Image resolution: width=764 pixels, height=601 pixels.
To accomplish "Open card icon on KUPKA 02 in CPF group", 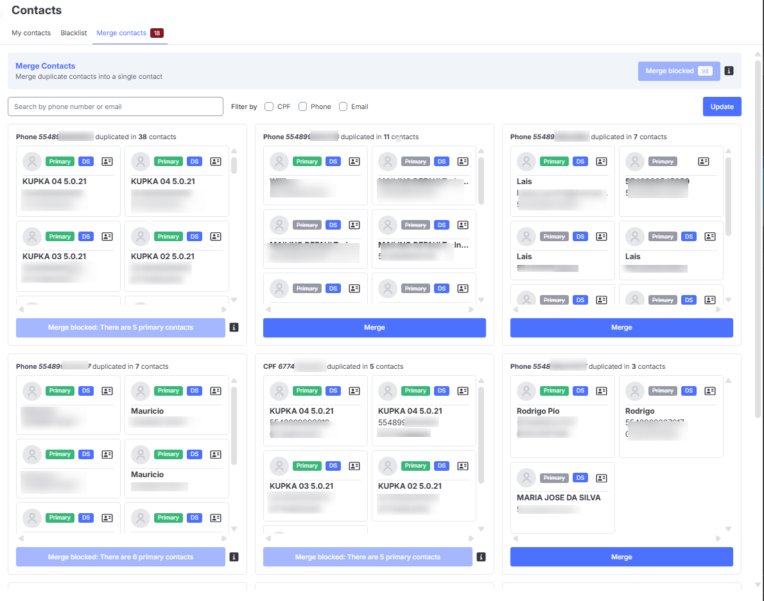I will 463,466.
